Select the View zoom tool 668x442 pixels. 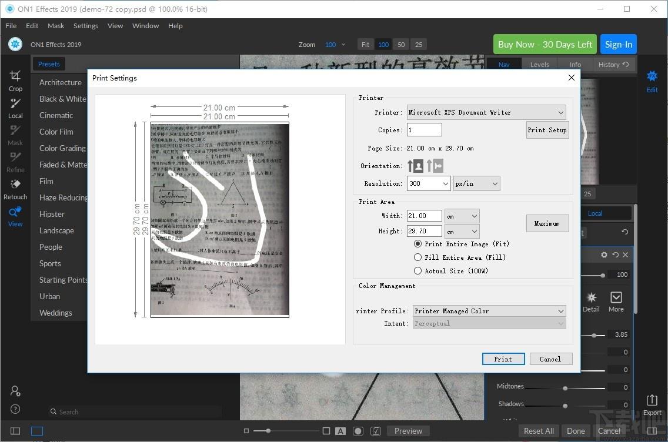[x=15, y=216]
